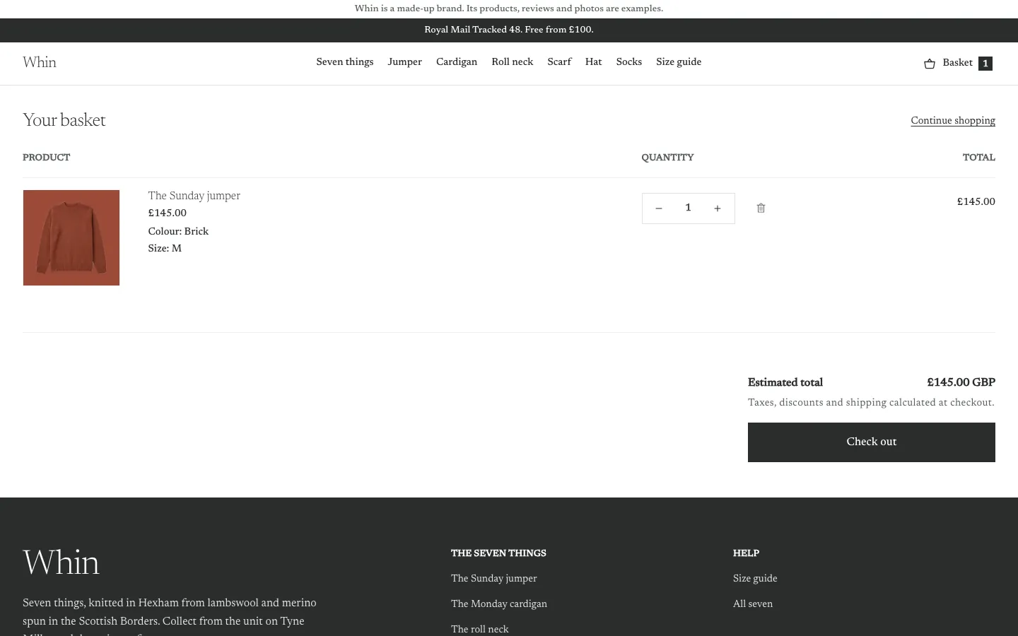This screenshot has width=1018, height=636.
Task: Open the Seven things menu item
Action: point(345,62)
